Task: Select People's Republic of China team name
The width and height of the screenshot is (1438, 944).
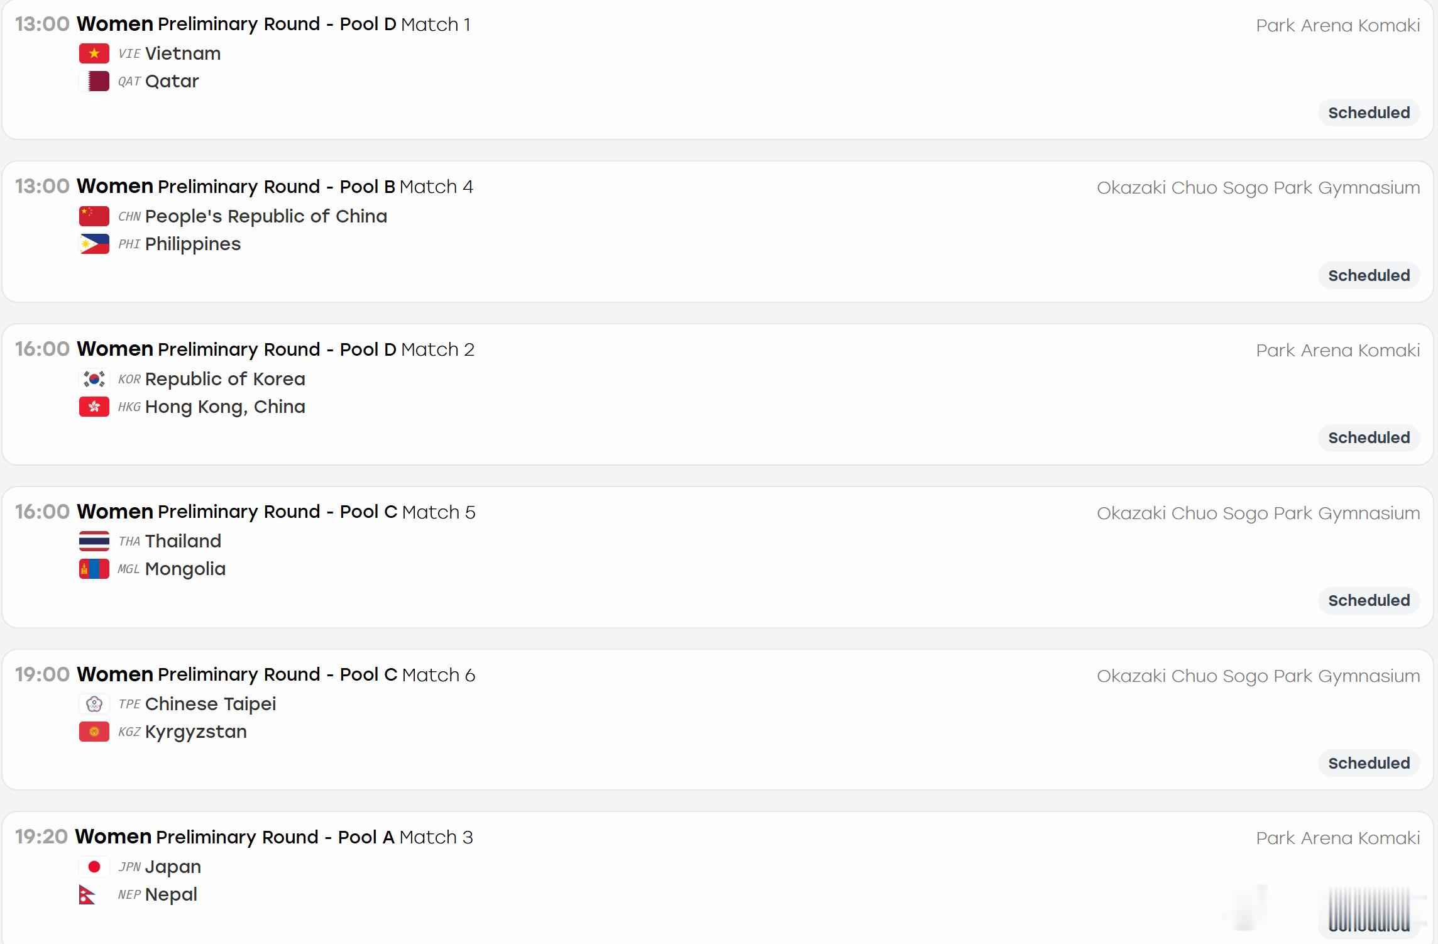Action: pyautogui.click(x=266, y=216)
